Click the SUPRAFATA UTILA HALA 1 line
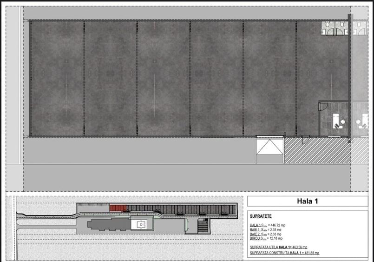Screen dimensions: 374x262 (278, 247)
